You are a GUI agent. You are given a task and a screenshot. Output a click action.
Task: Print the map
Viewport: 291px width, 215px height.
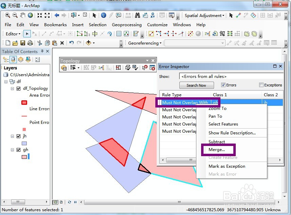[x=30, y=43]
